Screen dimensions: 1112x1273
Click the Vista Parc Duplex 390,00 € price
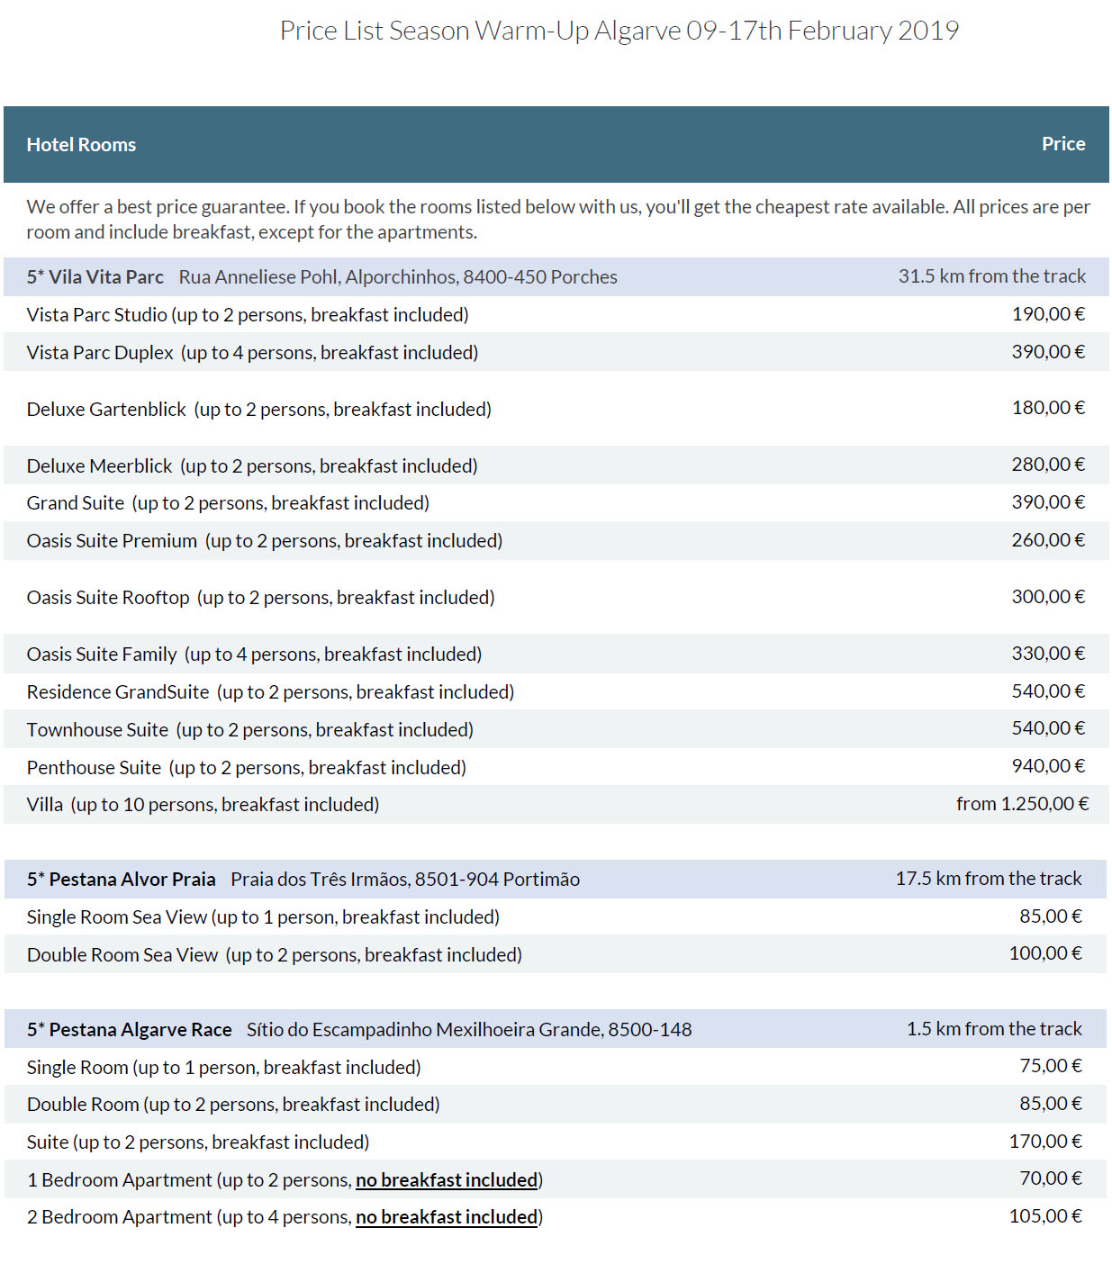(1049, 352)
